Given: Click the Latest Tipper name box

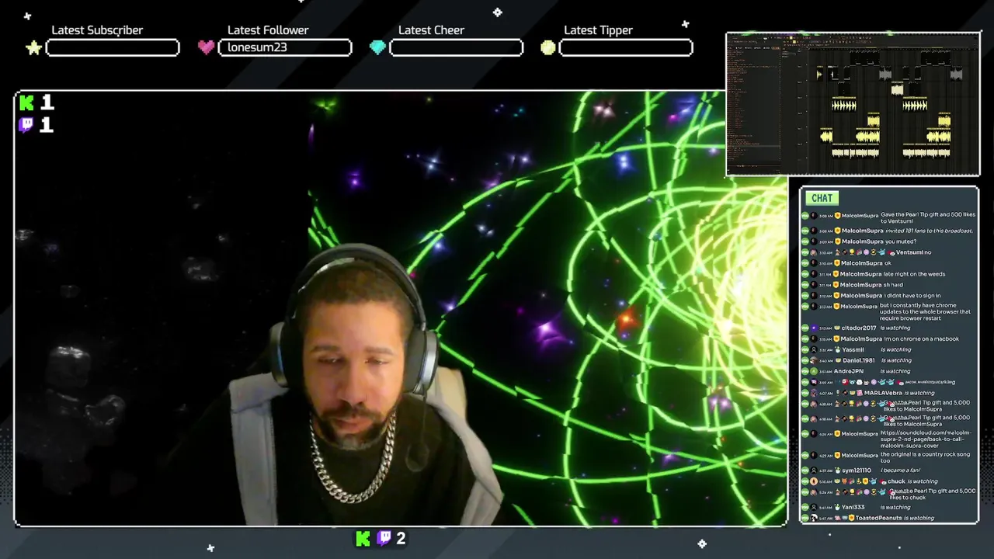Looking at the screenshot, I should click(x=626, y=47).
